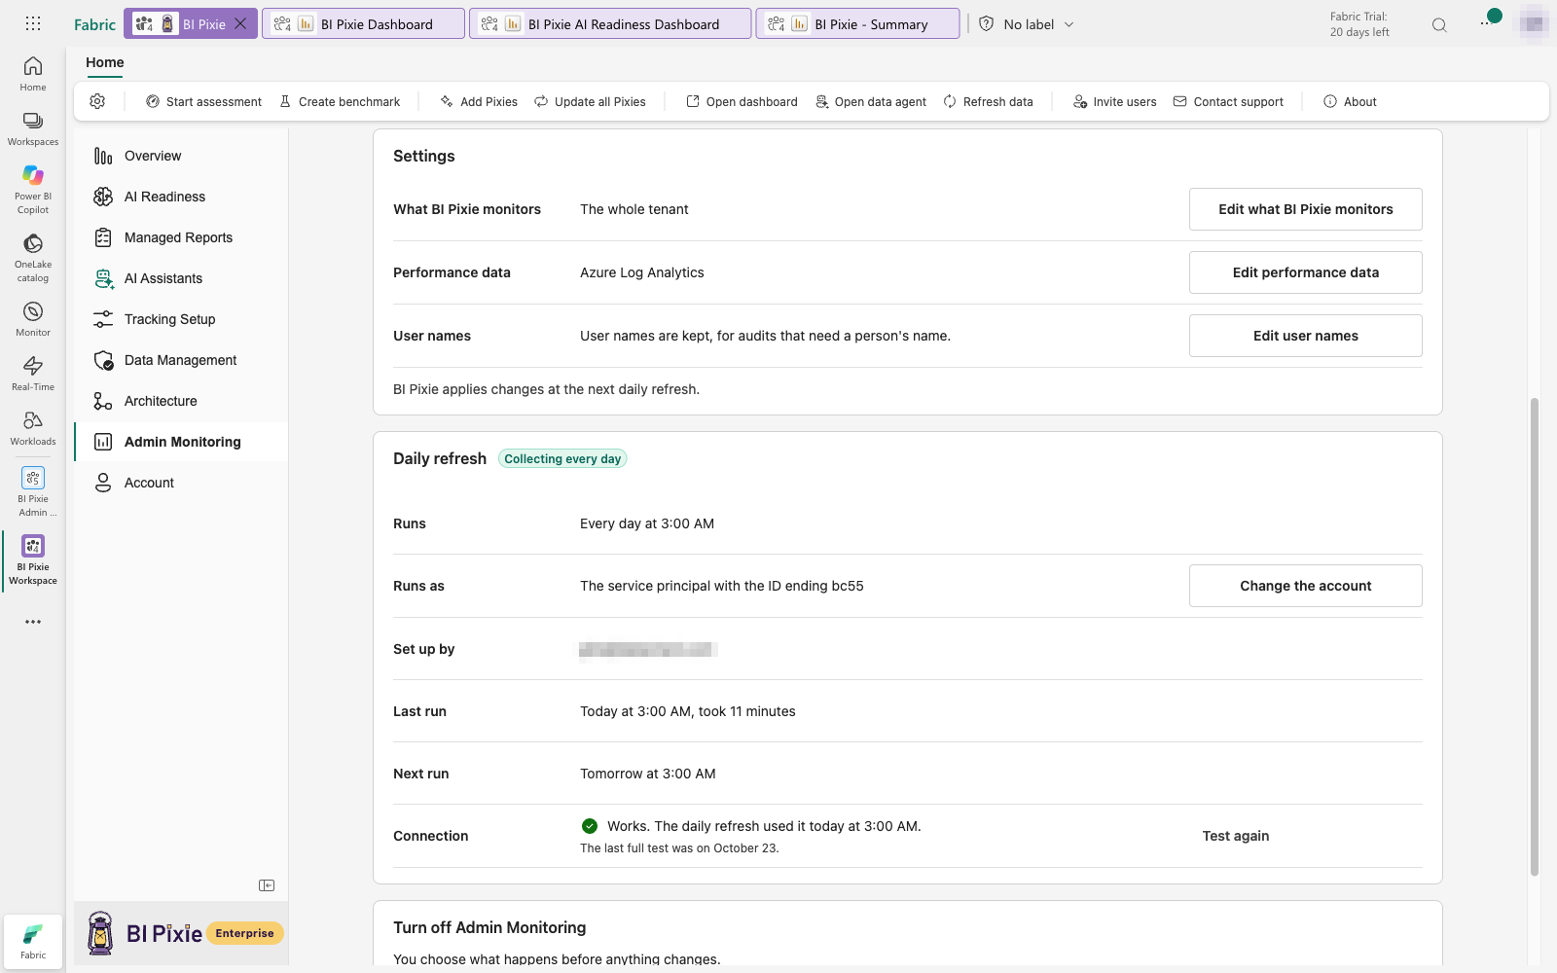Open the app launcher waffle icon
This screenshot has width=1557, height=973.
coord(33,23)
